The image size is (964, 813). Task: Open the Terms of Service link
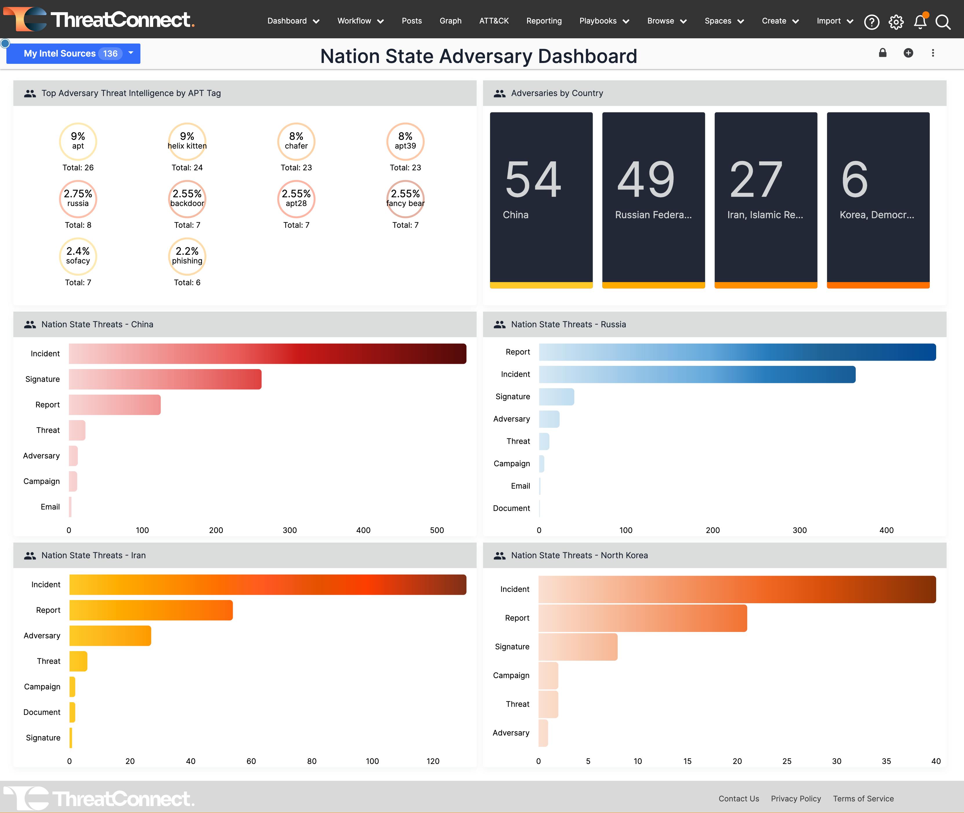point(864,799)
